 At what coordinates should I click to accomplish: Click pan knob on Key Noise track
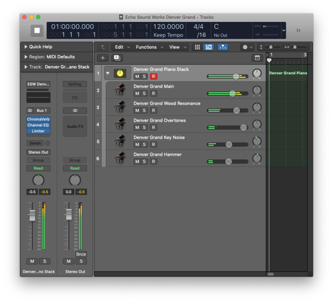pos(257,141)
